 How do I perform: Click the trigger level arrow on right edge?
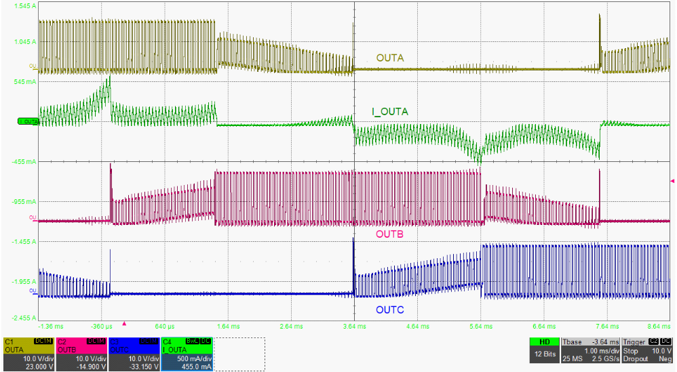click(672, 181)
